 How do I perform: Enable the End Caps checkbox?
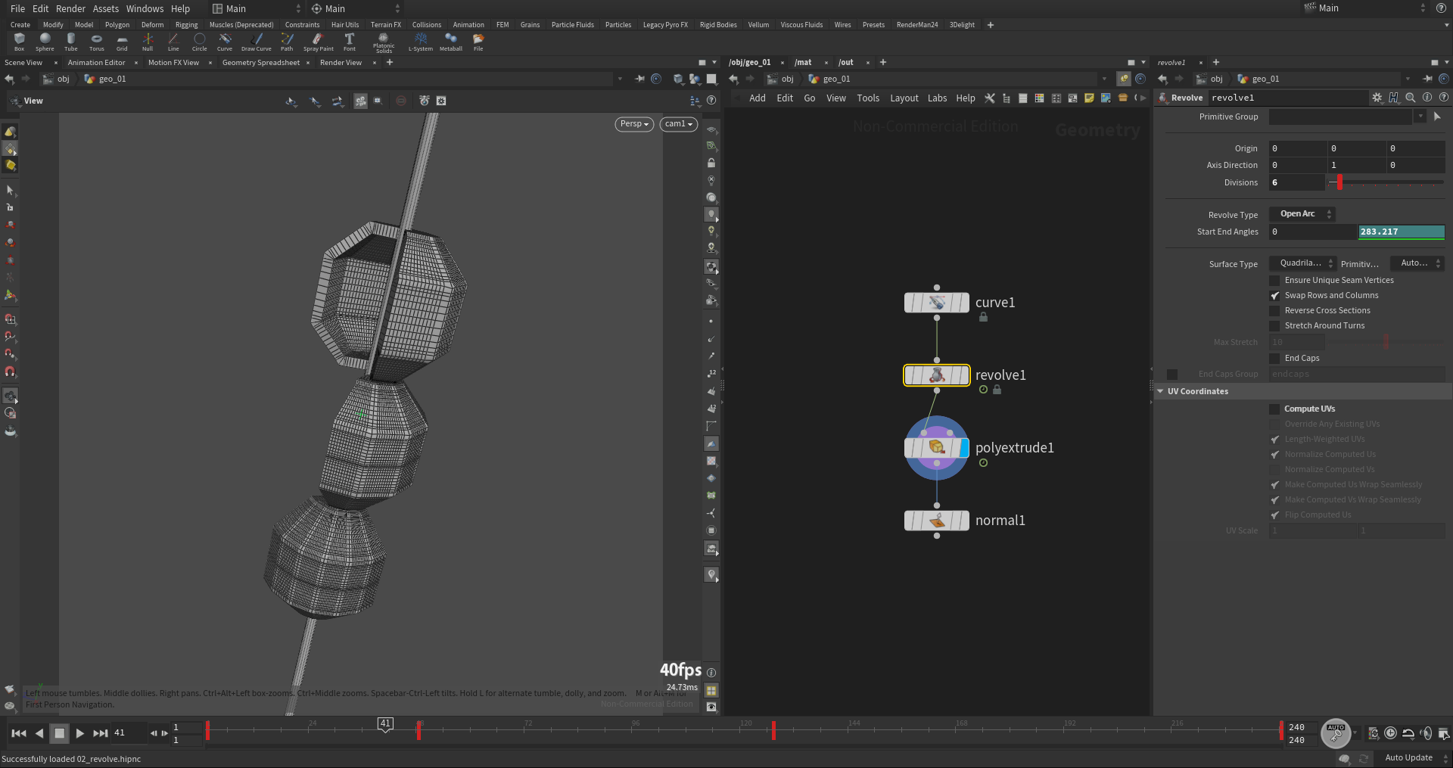click(x=1275, y=358)
